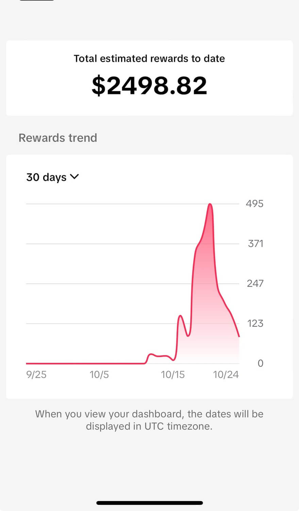The image size is (299, 511).
Task: Tap the home indicator bar at bottom
Action: 149,503
